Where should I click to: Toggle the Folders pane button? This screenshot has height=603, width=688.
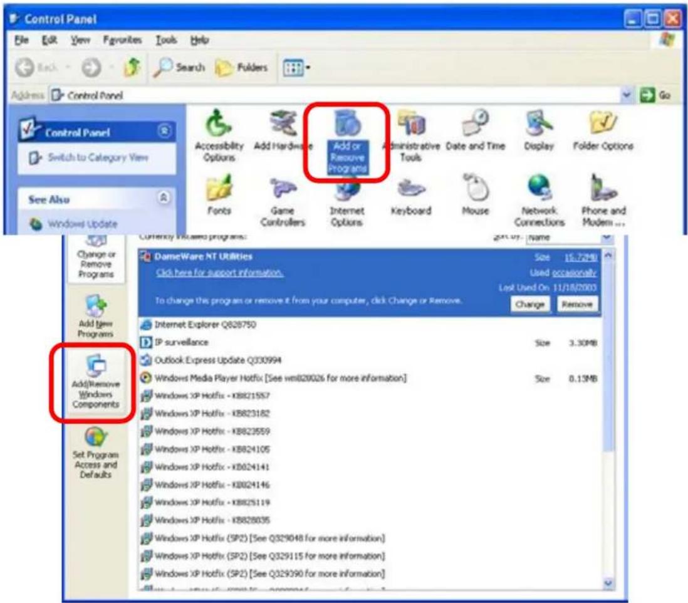point(242,68)
